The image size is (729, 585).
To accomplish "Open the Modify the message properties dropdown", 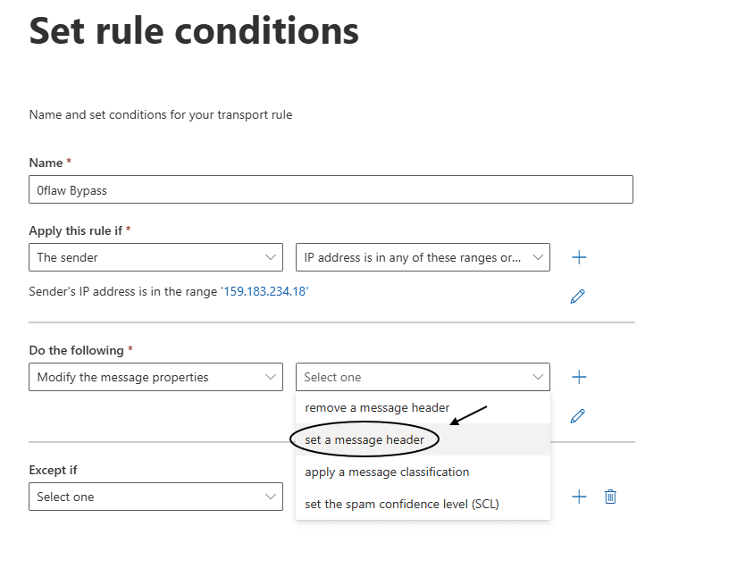I will tap(155, 377).
